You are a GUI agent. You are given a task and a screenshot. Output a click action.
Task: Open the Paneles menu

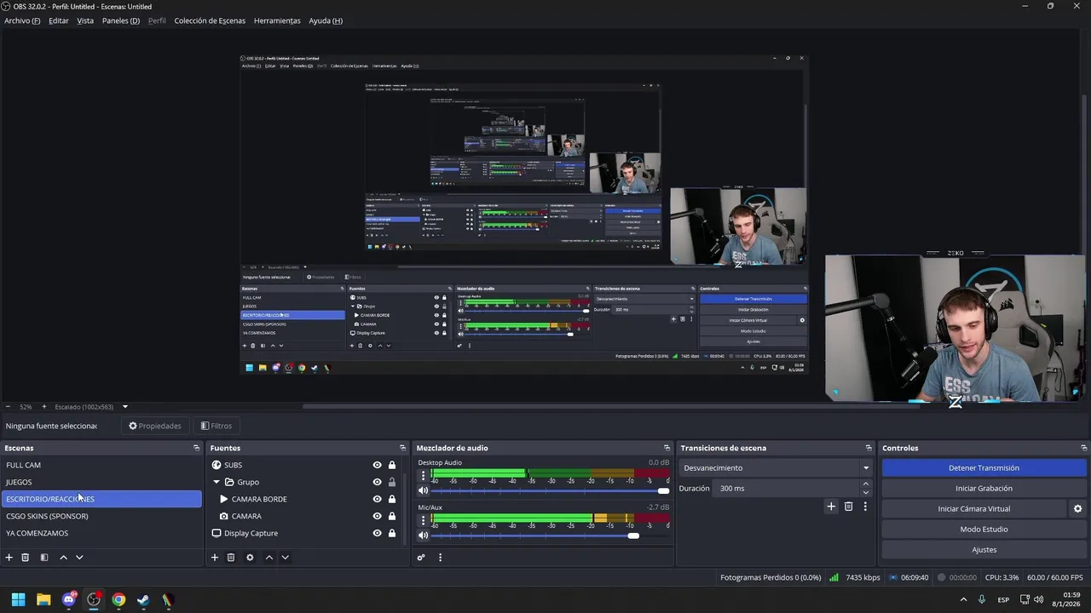[x=121, y=20]
